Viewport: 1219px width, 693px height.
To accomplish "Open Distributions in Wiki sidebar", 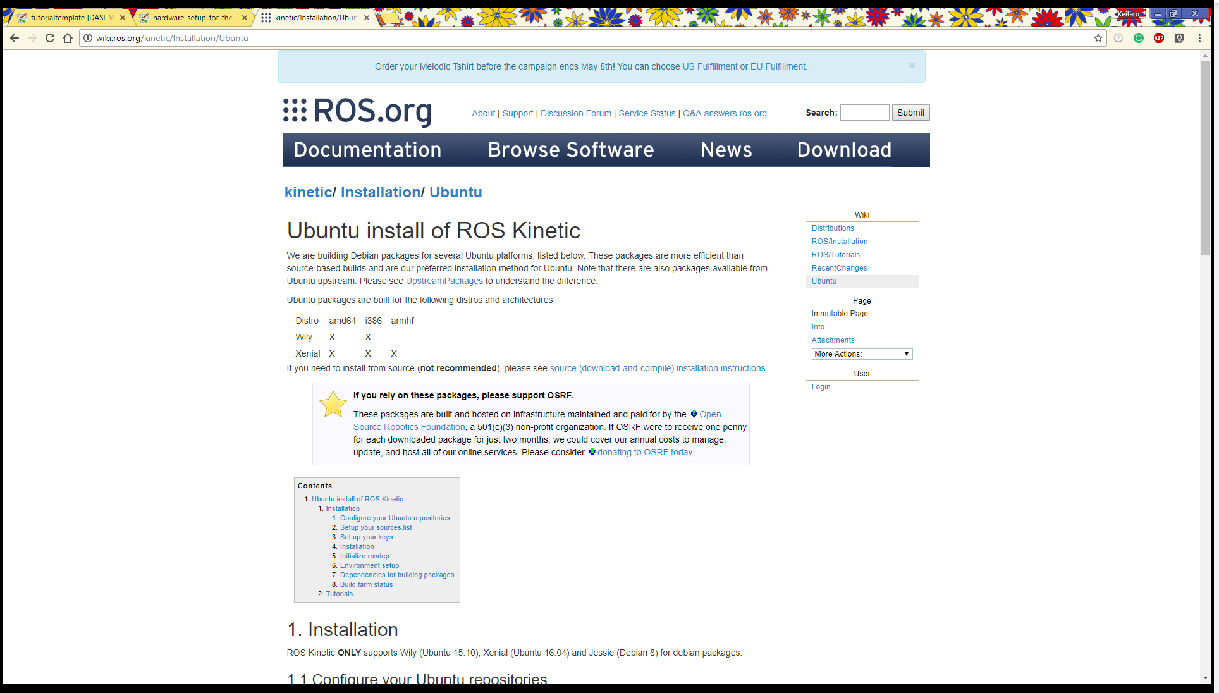I will click(833, 228).
